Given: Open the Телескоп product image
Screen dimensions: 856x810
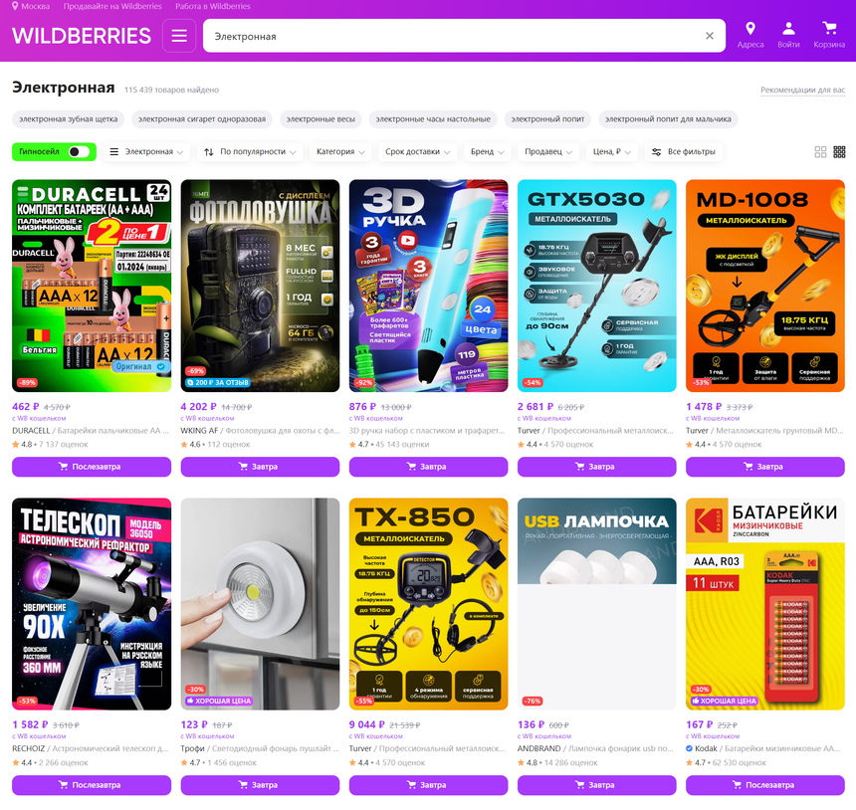Looking at the screenshot, I should click(x=92, y=604).
